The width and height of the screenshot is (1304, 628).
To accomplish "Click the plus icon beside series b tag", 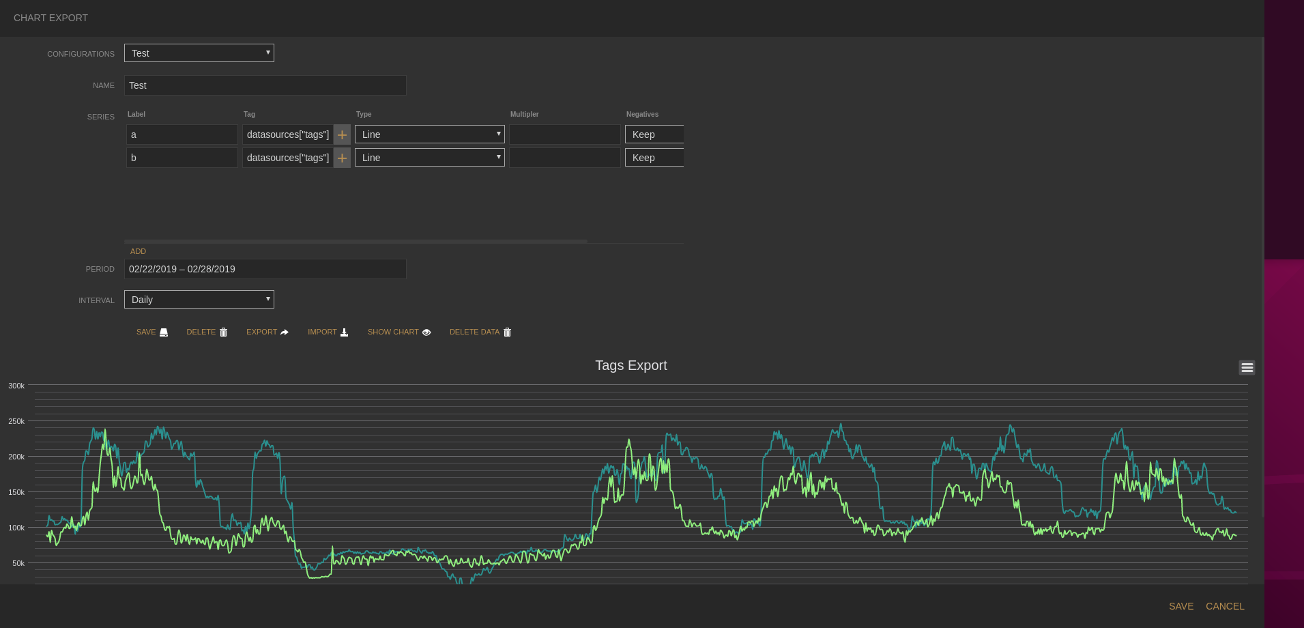I will [342, 158].
